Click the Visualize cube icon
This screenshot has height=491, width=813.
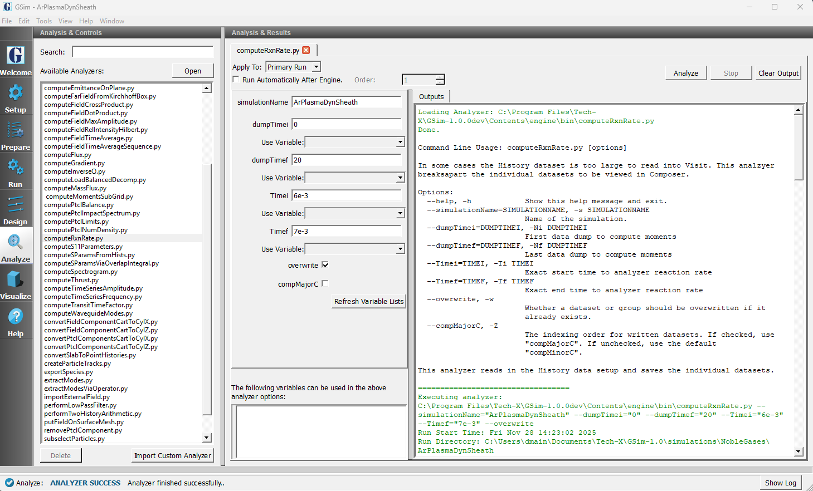coord(16,279)
